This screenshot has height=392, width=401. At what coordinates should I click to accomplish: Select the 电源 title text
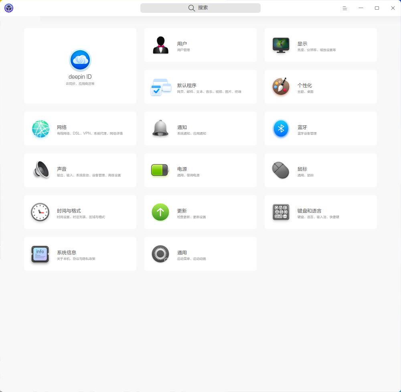pos(182,169)
